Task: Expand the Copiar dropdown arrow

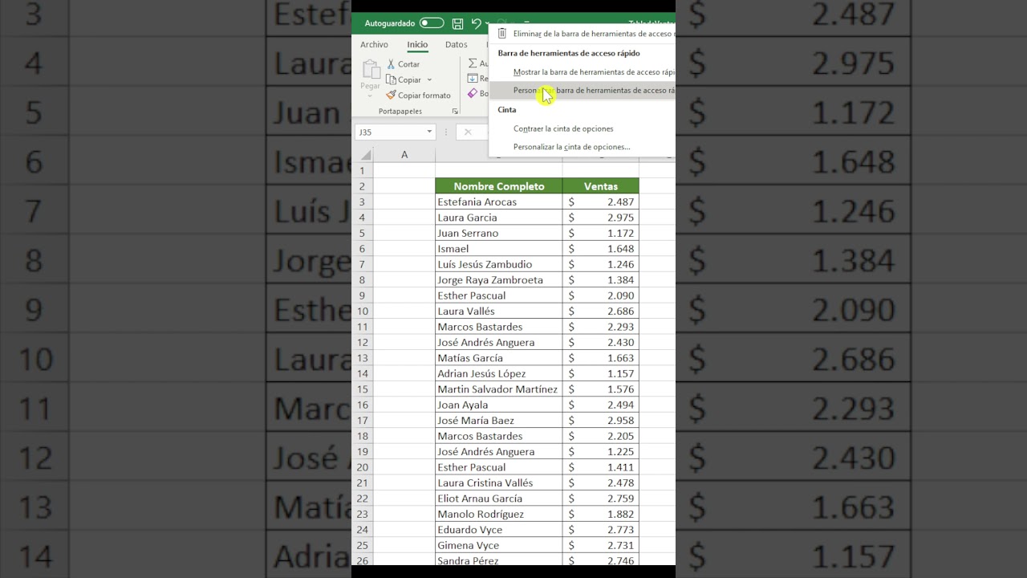Action: coord(429,80)
